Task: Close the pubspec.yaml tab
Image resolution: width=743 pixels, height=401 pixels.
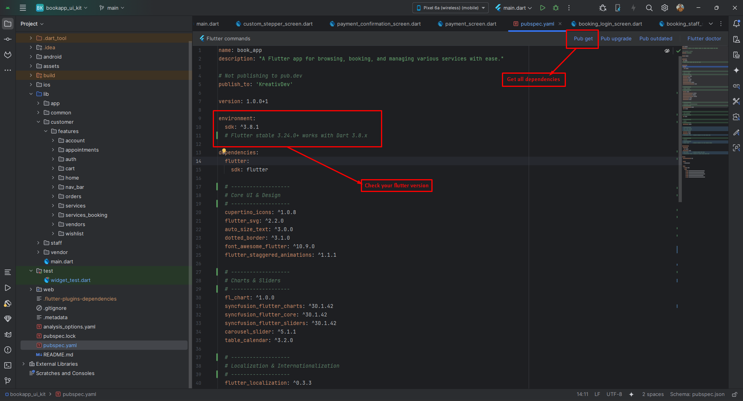Action: [560, 24]
